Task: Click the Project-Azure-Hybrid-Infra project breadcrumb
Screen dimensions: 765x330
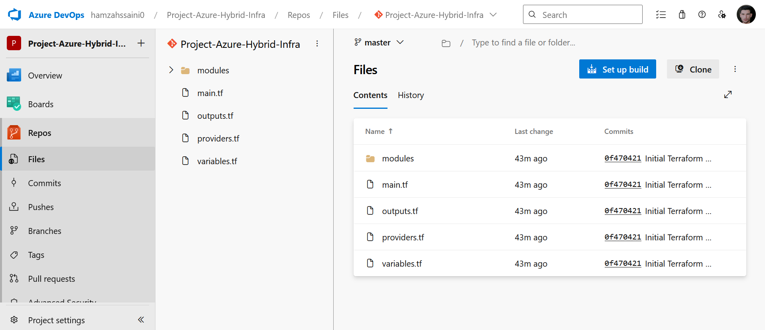Action: [216, 15]
